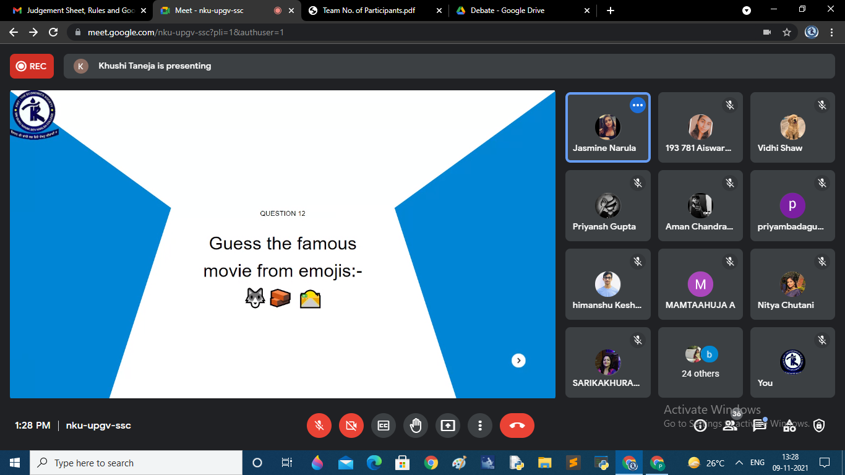Toggle the microphone mute button
Screen dimensions: 845x475
319,426
